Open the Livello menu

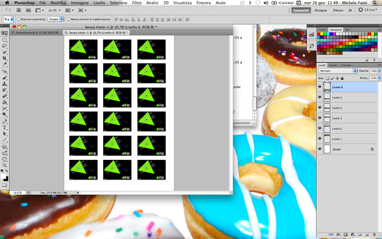(99, 3)
